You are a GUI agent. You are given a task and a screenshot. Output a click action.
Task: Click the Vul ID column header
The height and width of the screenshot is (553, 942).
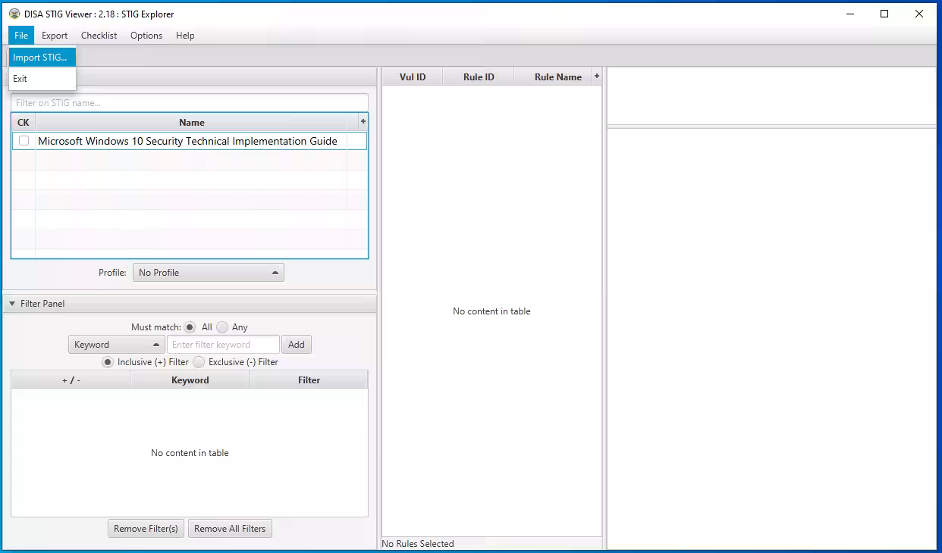click(413, 77)
